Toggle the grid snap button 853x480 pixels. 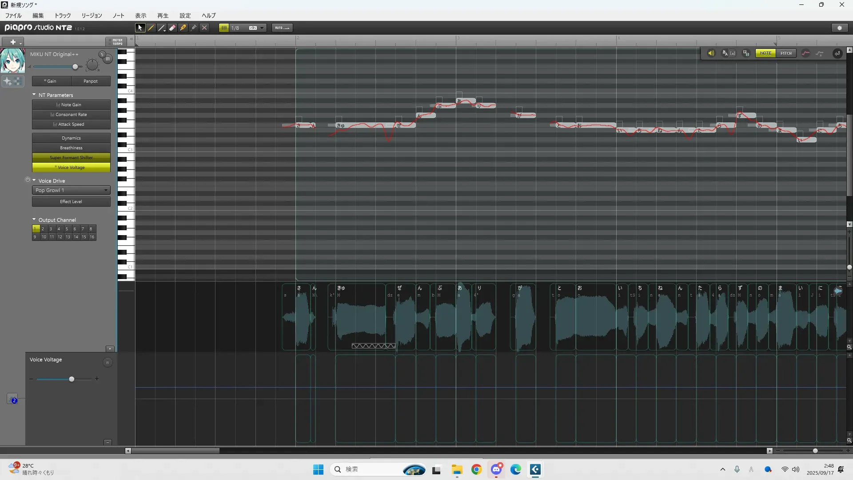tap(224, 28)
